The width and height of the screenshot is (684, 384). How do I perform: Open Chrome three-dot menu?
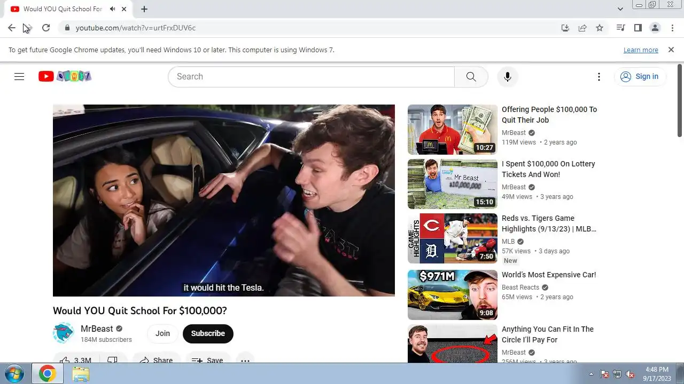pos(672,28)
